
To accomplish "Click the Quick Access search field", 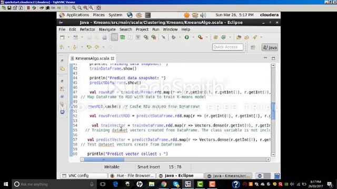I will [x=227, y=47].
